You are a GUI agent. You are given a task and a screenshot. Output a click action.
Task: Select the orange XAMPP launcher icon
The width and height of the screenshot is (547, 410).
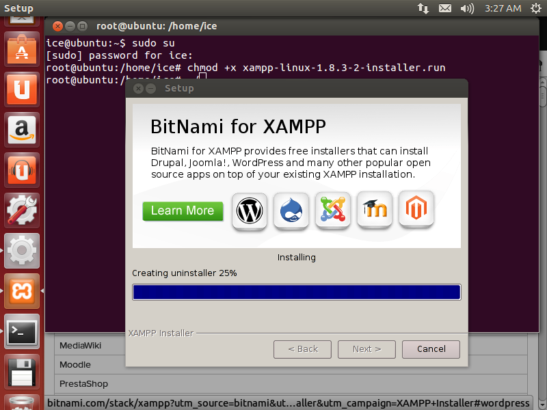[22, 291]
